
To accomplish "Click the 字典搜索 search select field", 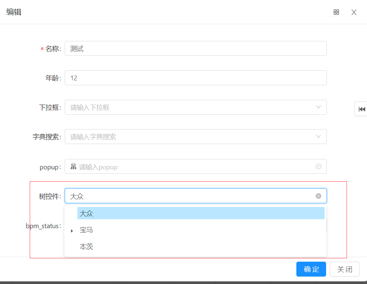I will click(196, 137).
